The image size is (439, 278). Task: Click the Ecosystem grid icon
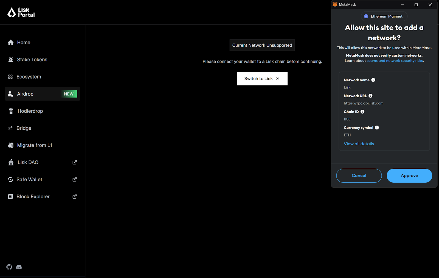coord(10,77)
